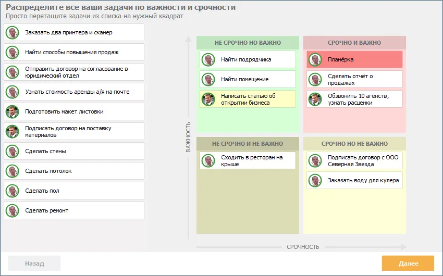The width and height of the screenshot is (443, 276).
Task: Click avatar on the red "Планёрка" task
Action: tap(314, 59)
